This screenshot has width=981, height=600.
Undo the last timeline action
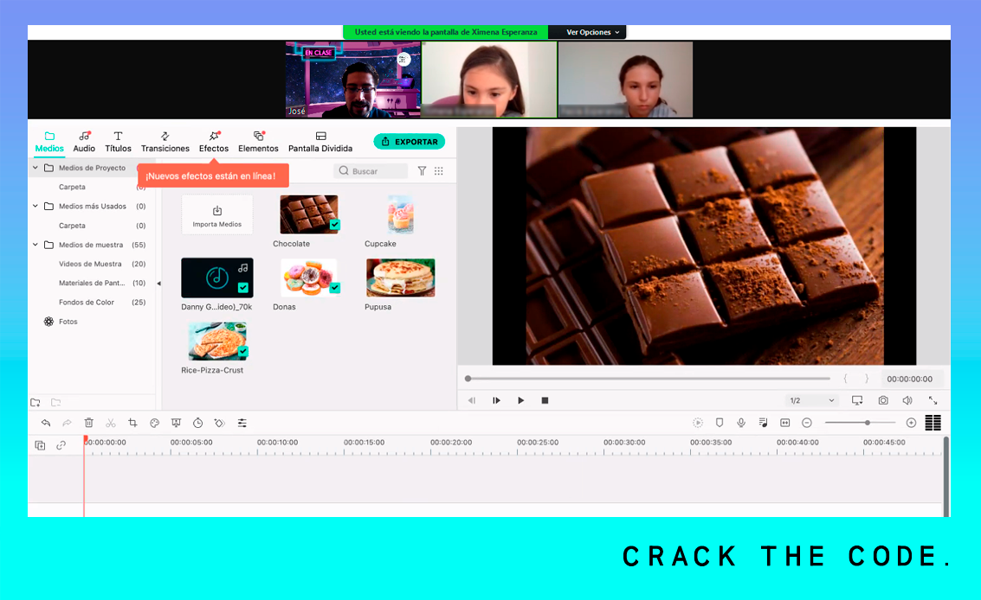point(46,423)
